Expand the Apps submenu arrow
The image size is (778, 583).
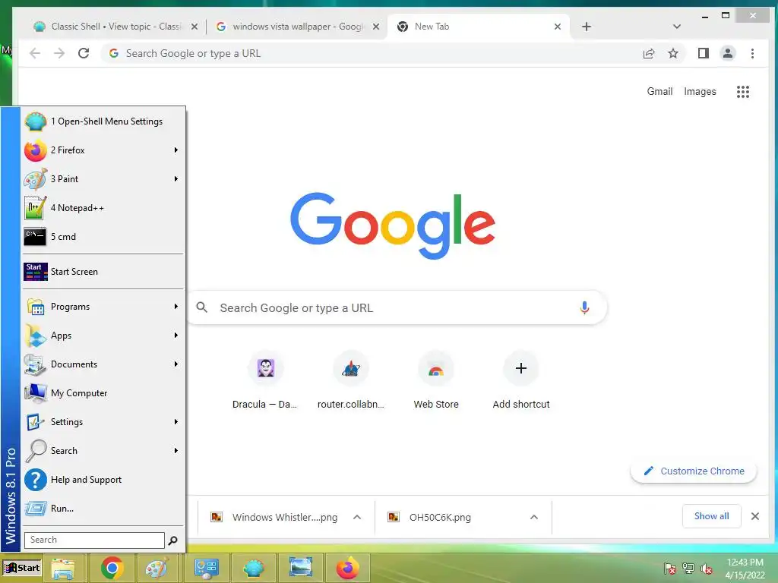pyautogui.click(x=176, y=336)
